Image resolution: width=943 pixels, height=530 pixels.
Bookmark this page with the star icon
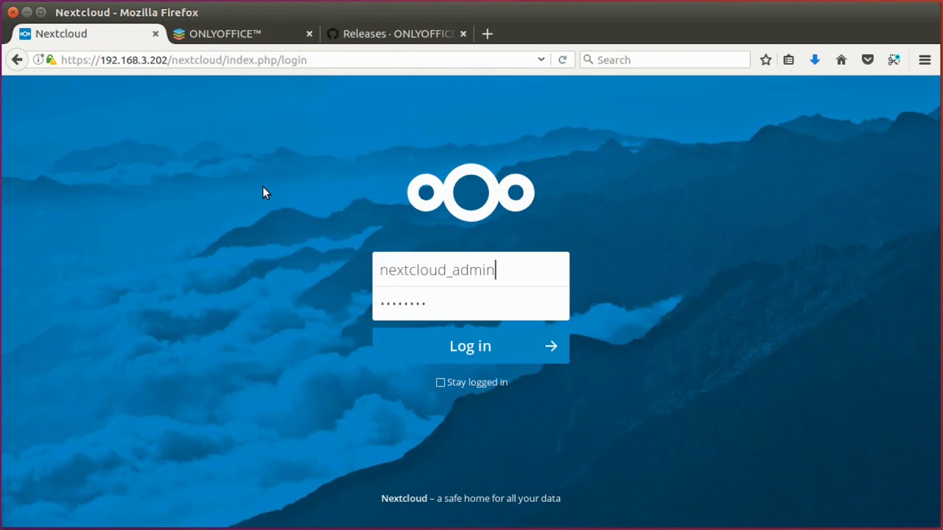coord(765,60)
